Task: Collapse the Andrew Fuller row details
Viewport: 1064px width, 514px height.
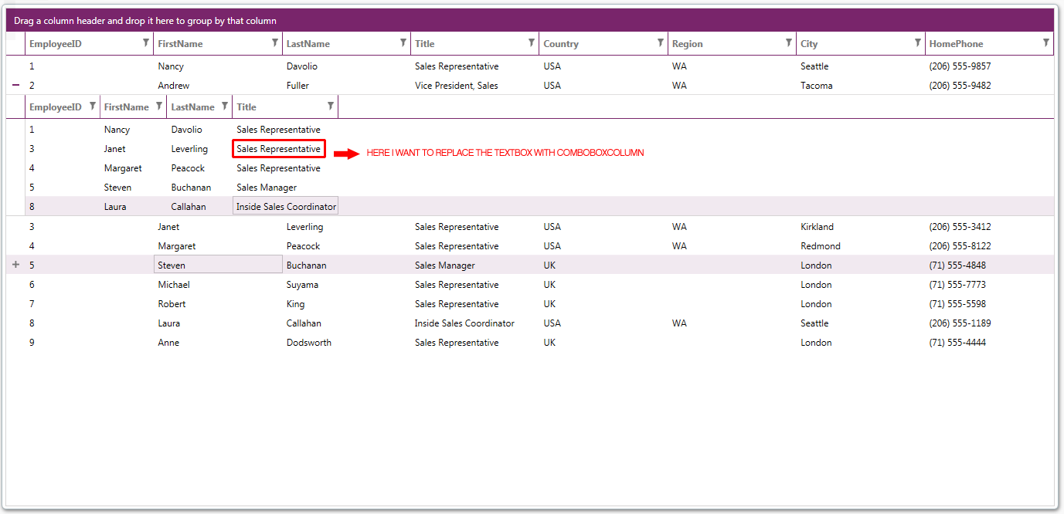Action: 15,86
